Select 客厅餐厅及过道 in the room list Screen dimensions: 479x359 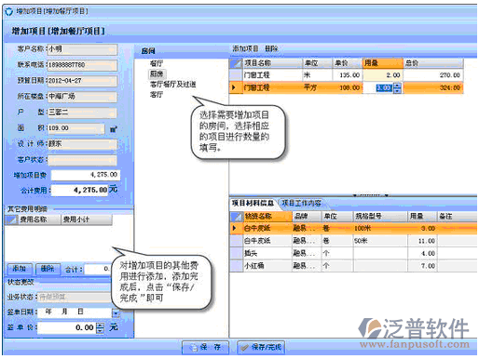pyautogui.click(x=173, y=85)
